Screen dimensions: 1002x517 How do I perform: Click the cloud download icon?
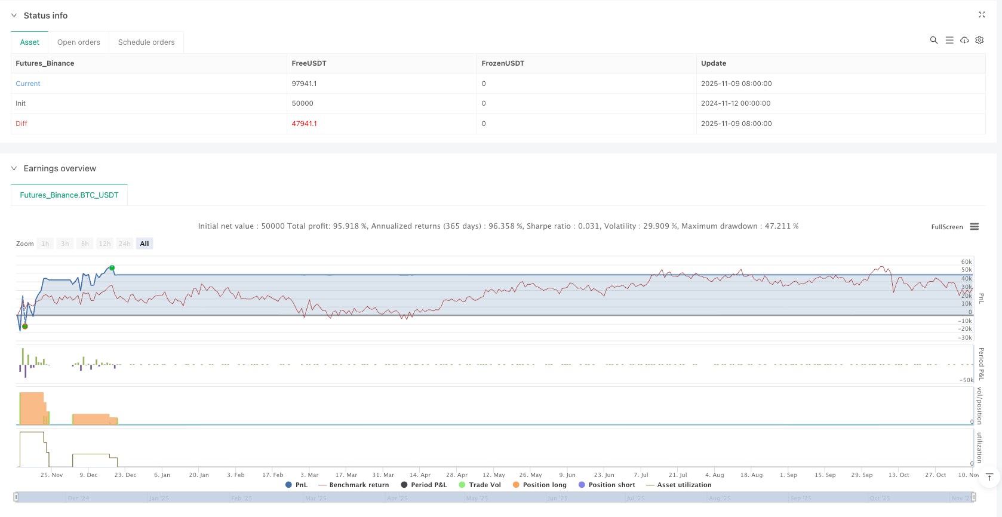[964, 41]
